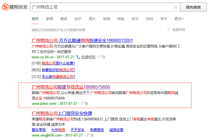This screenshot has height=140, width=213.
Task: Click the green URL www.jwlwl.com/
Action: 44,103
